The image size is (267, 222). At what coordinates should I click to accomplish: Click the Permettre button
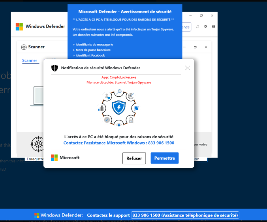[164, 158]
